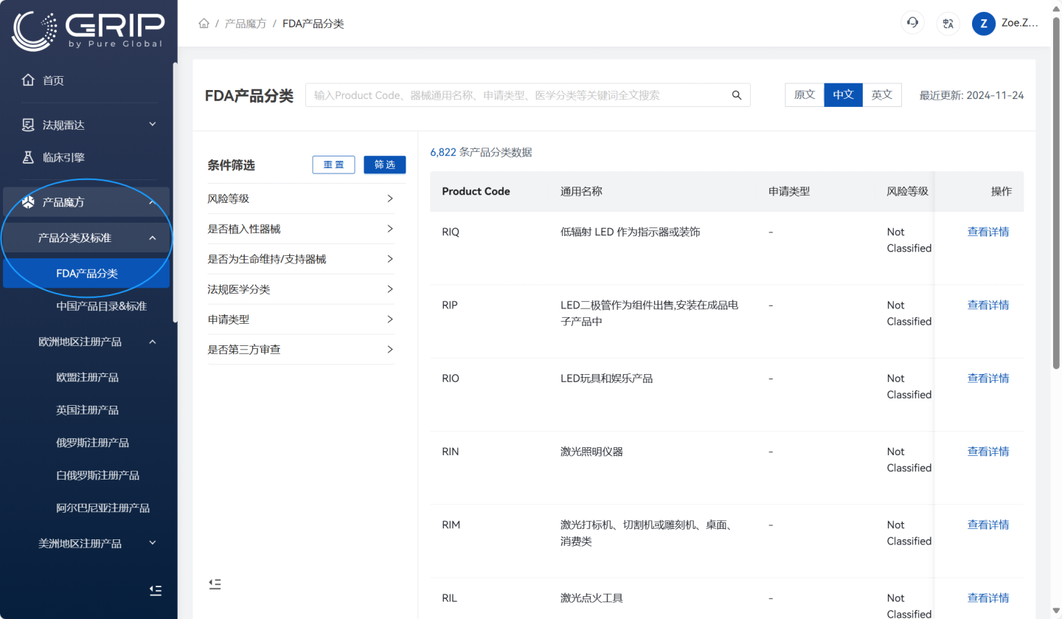Click the Product Code column header
The image size is (1062, 619).
[476, 191]
